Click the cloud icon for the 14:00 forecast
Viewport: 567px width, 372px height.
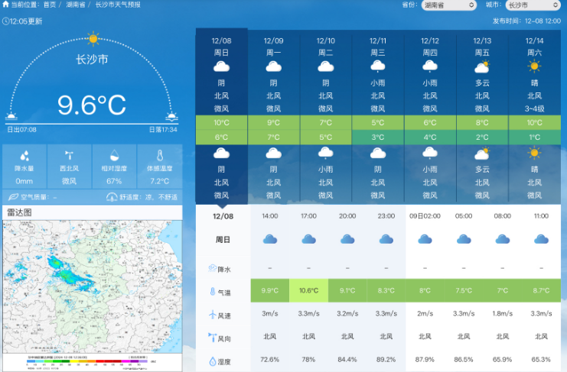tap(269, 239)
